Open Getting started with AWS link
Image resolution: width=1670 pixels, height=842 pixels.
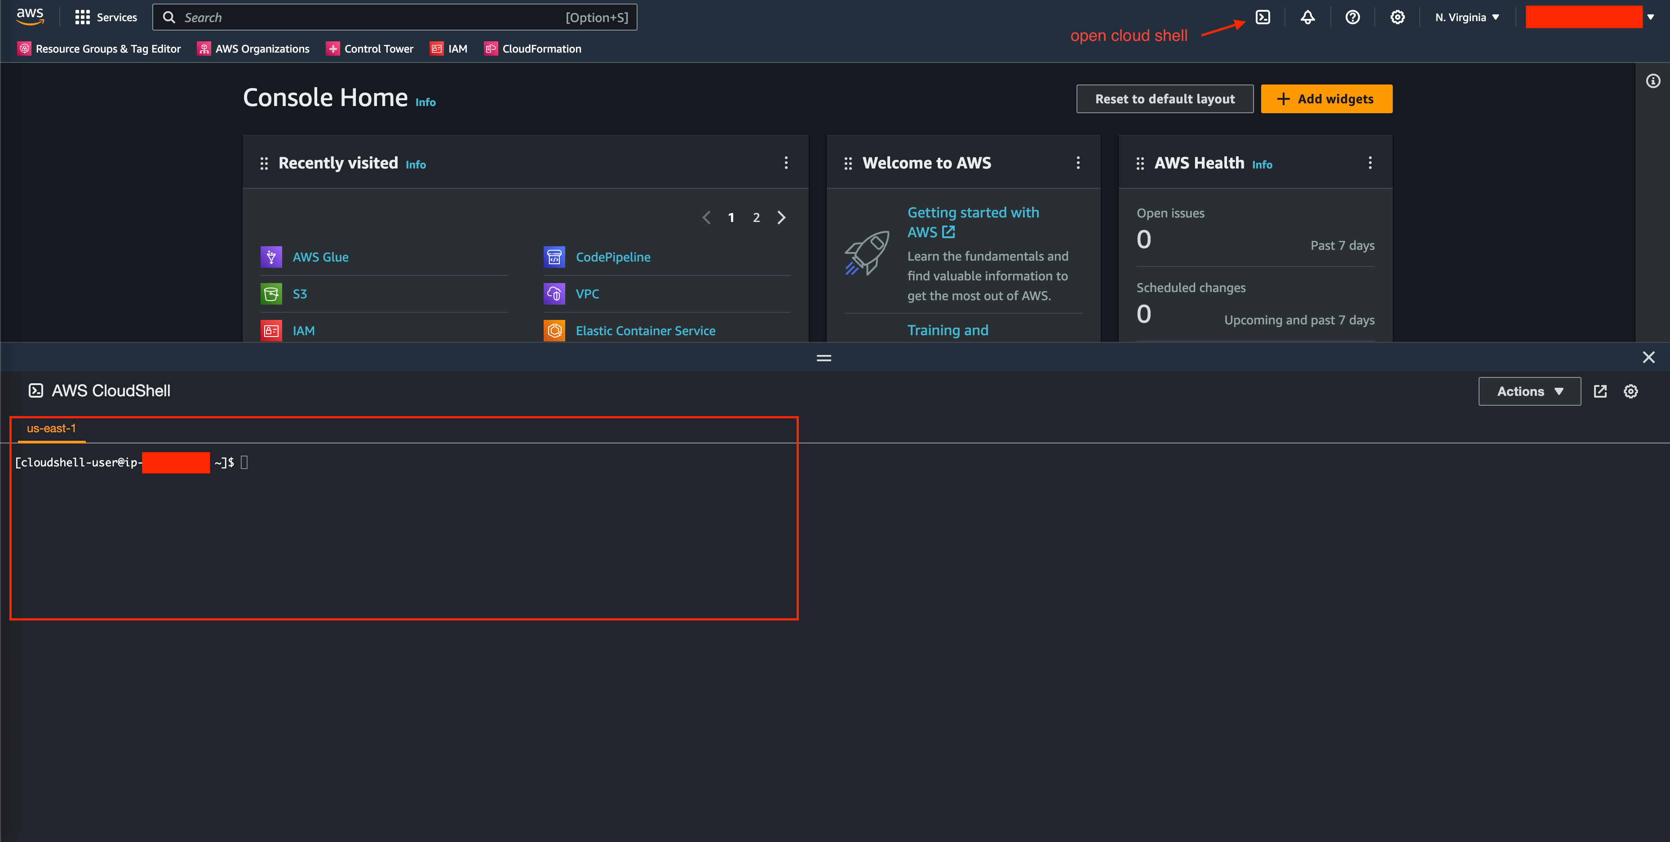[973, 222]
